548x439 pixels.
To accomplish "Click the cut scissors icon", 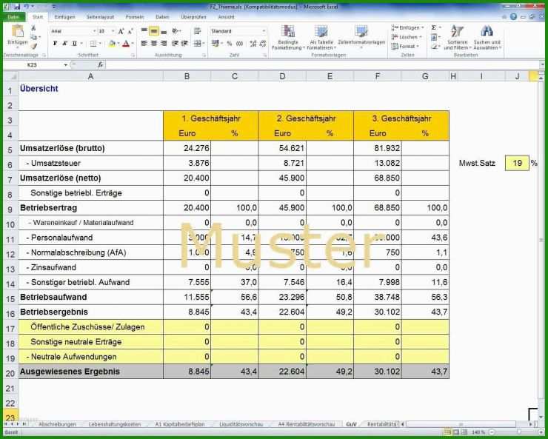I will click(33, 28).
